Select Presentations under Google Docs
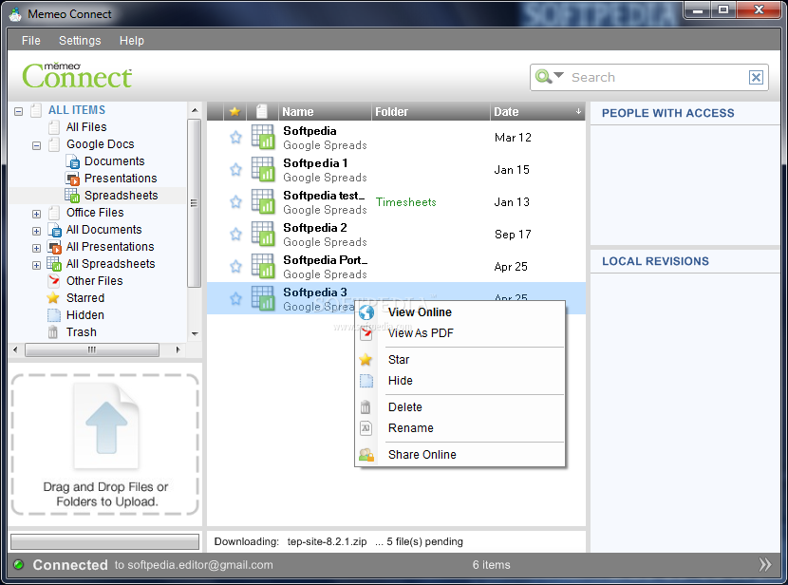This screenshot has height=585, width=788. pyautogui.click(x=121, y=179)
